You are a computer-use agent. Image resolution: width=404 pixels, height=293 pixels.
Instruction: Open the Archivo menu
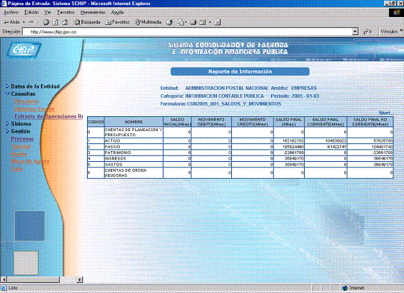click(11, 12)
